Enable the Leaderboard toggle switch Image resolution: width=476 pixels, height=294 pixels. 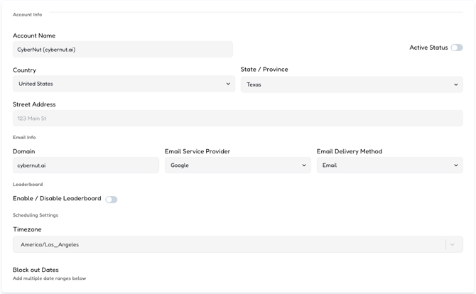click(112, 200)
